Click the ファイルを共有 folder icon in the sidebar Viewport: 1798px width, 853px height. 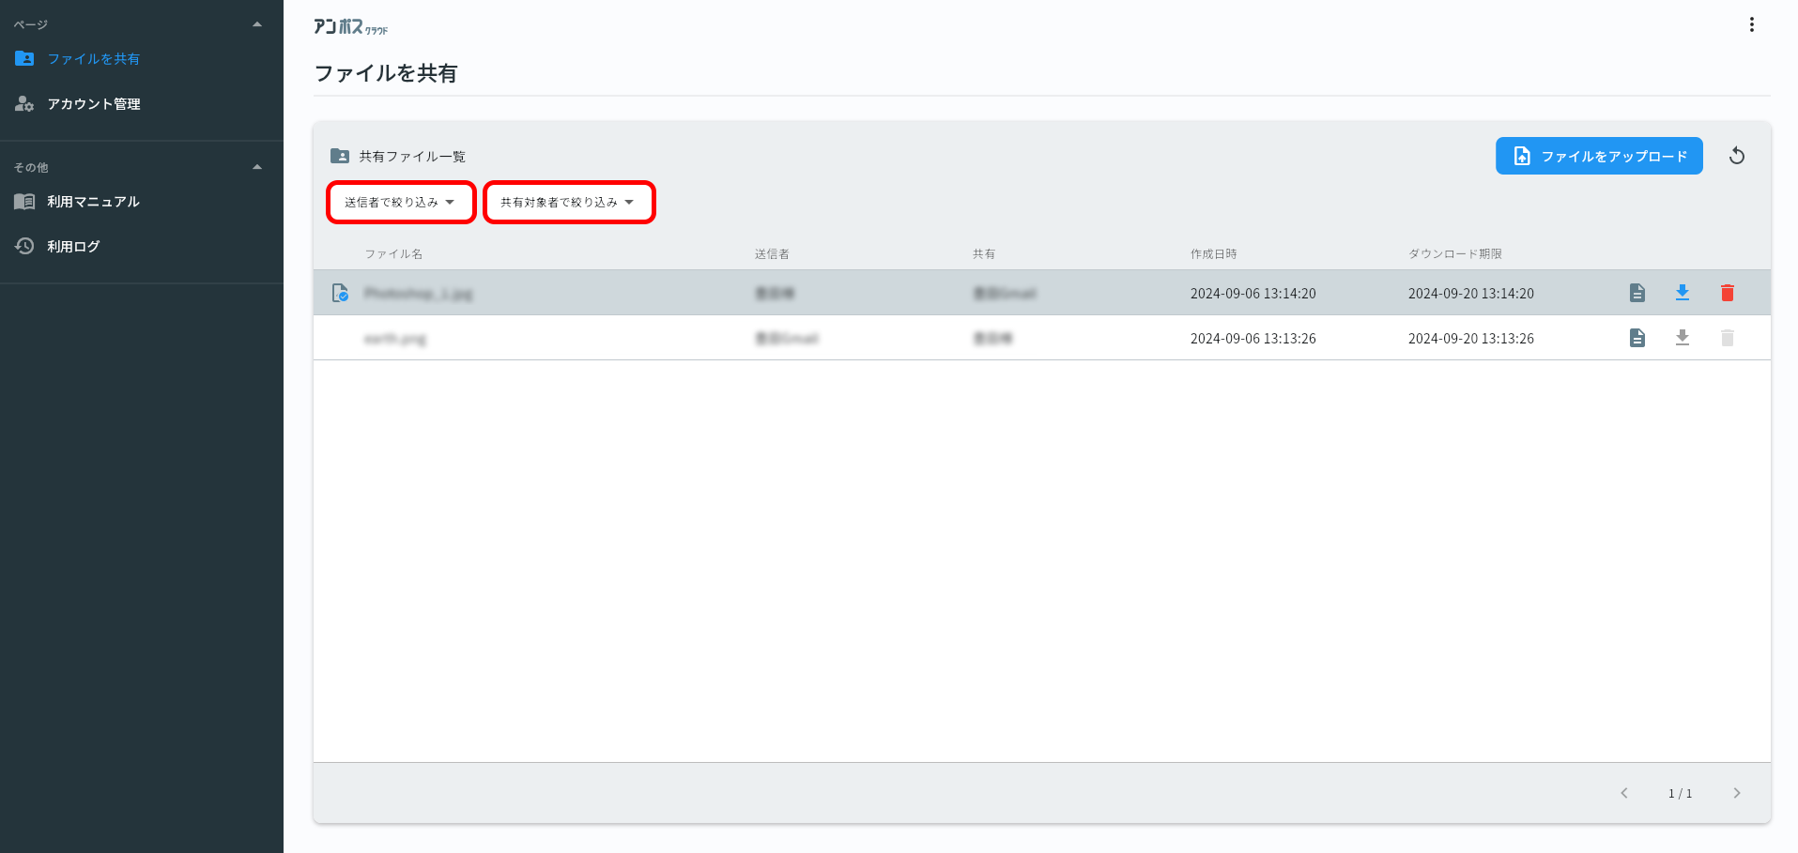24,58
